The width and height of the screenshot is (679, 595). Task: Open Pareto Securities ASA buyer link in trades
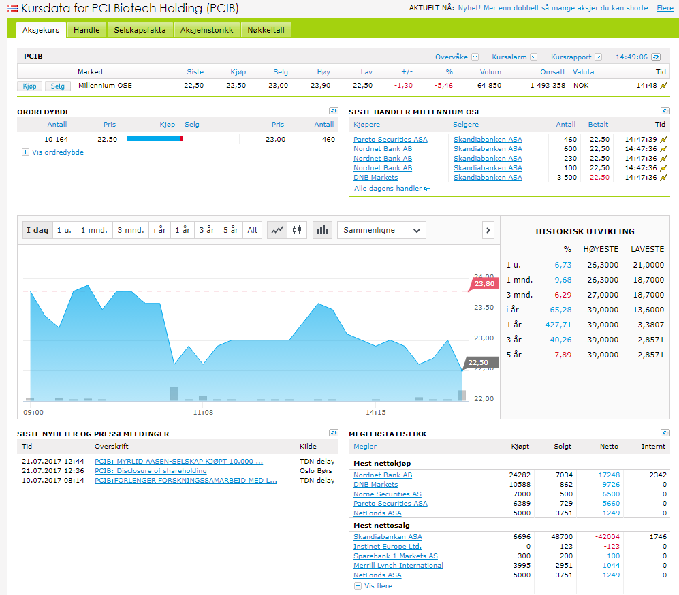pyautogui.click(x=390, y=140)
